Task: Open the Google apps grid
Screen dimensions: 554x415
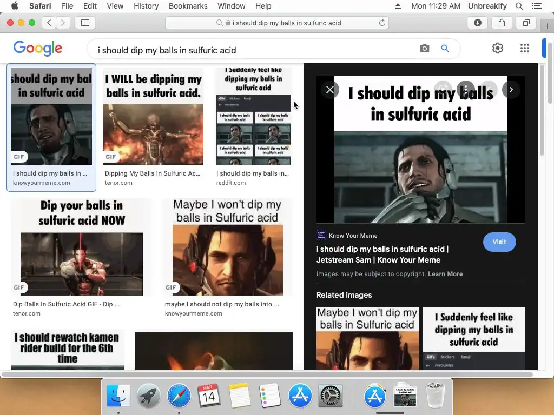Action: tap(525, 48)
